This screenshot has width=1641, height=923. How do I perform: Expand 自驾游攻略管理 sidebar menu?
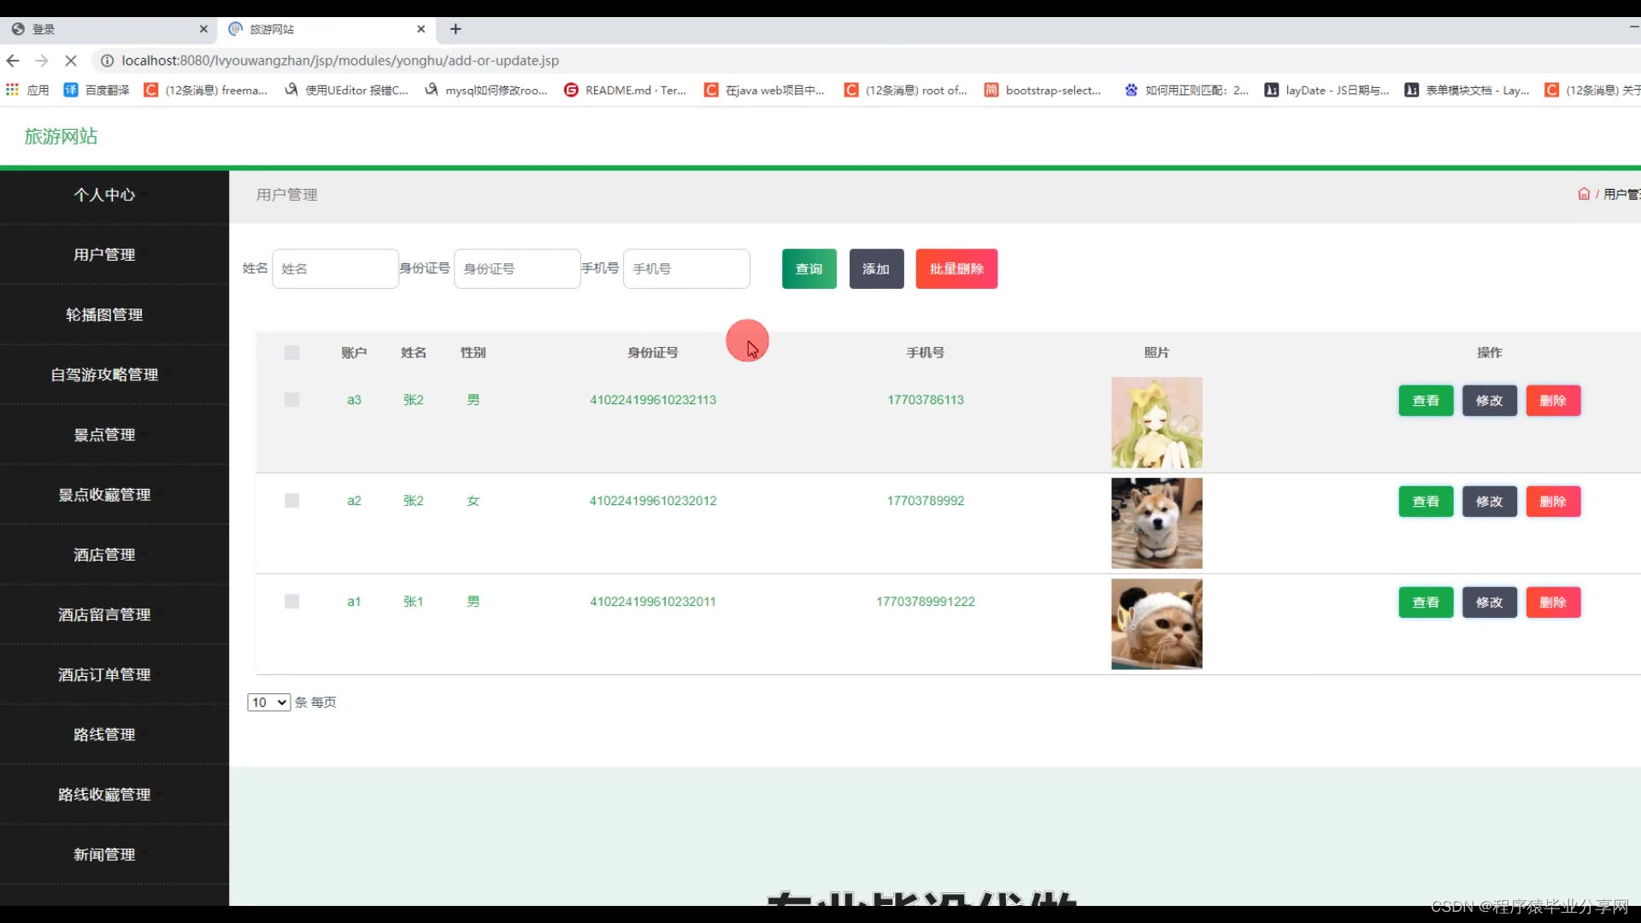tap(104, 374)
